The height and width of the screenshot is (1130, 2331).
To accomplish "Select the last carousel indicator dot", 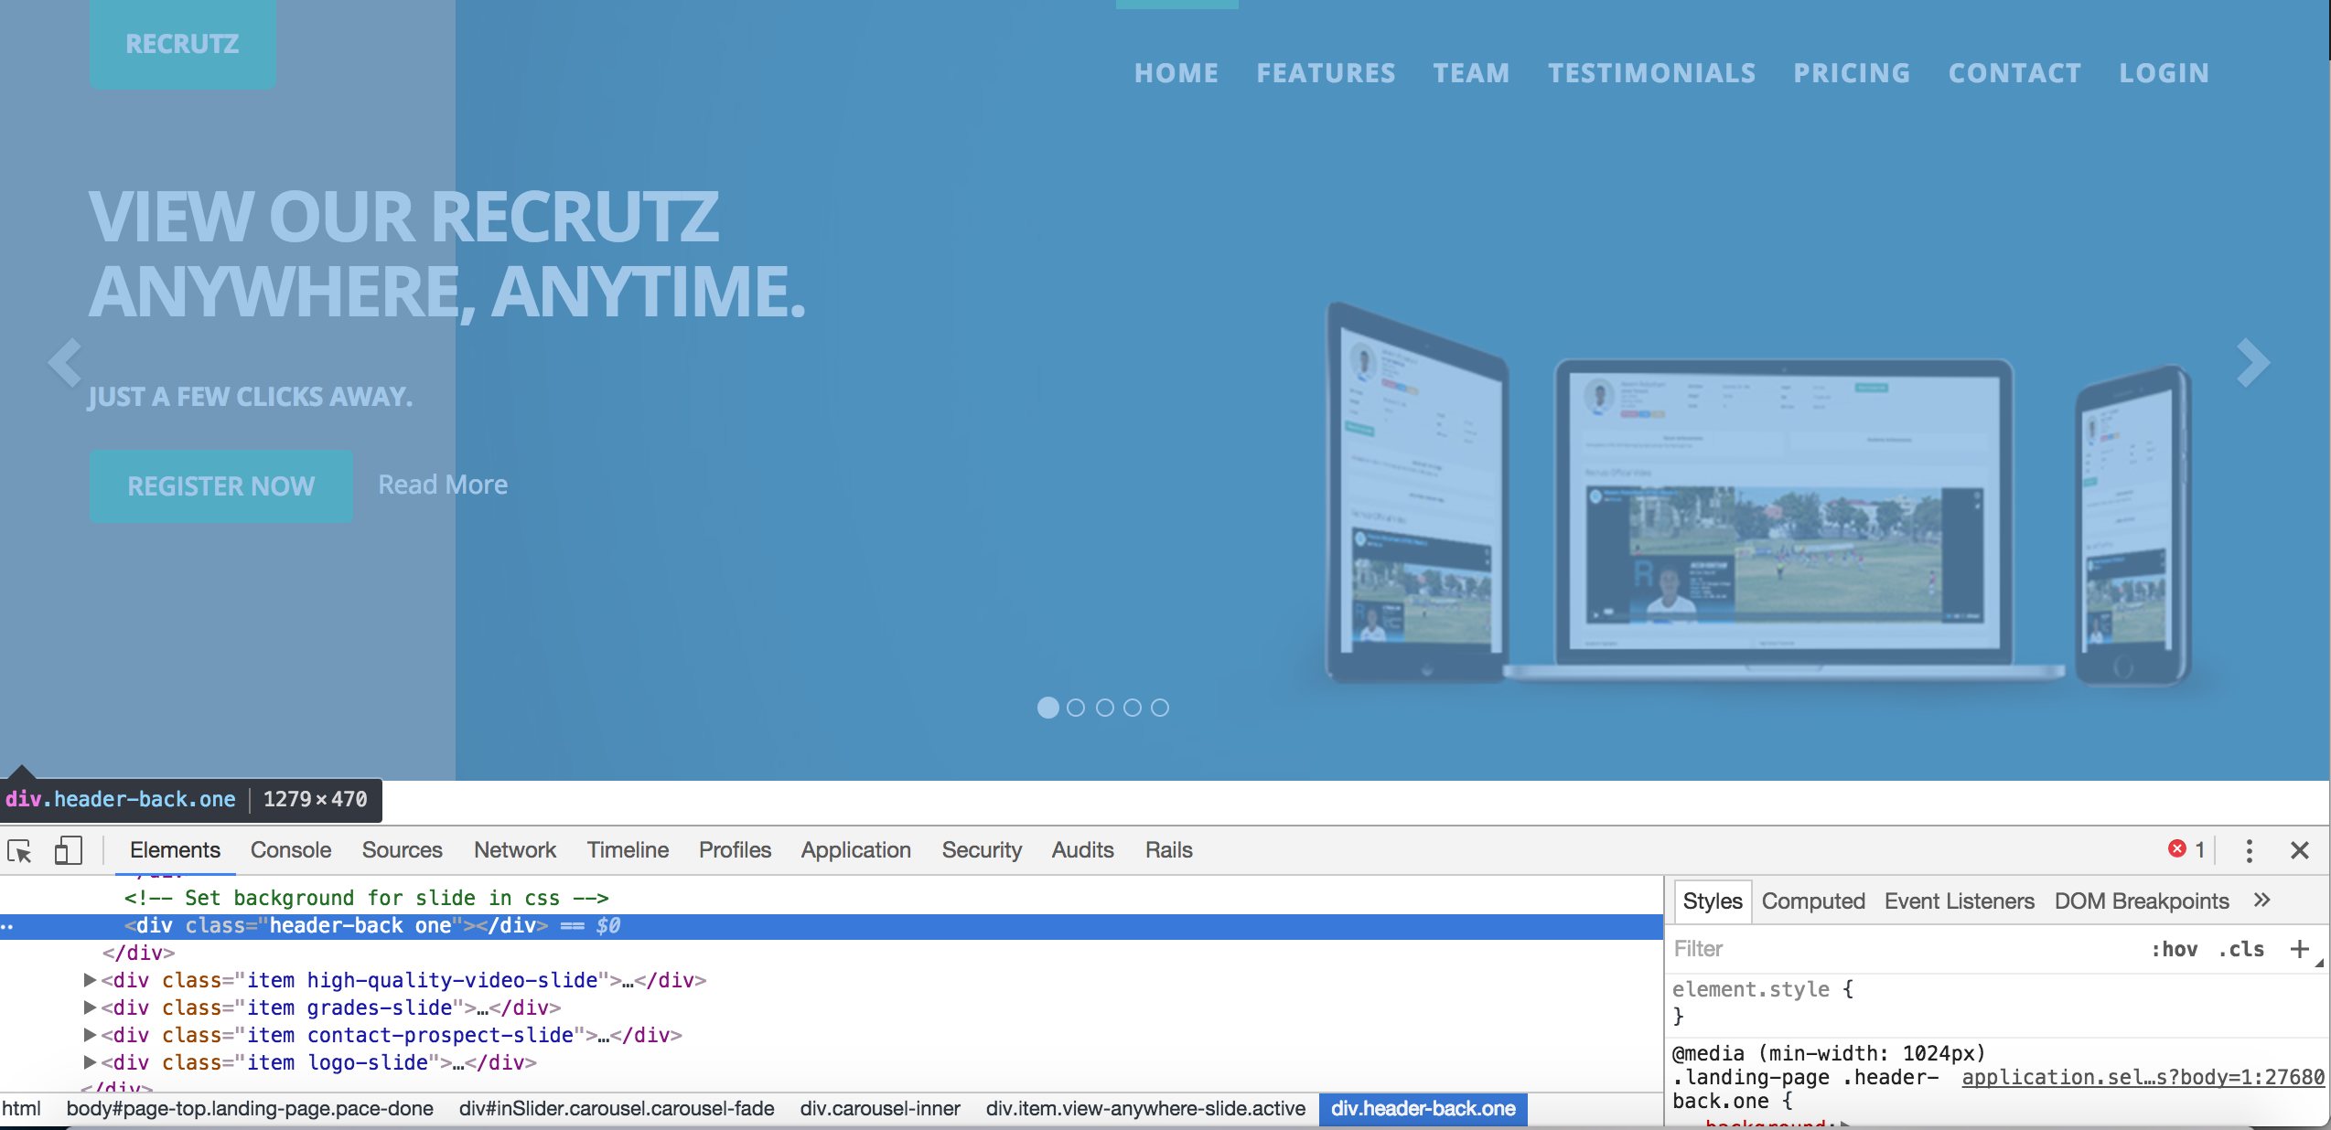I will point(1160,708).
